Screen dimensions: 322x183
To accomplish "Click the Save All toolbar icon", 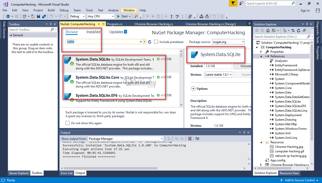I will pyautogui.click(x=44, y=16).
